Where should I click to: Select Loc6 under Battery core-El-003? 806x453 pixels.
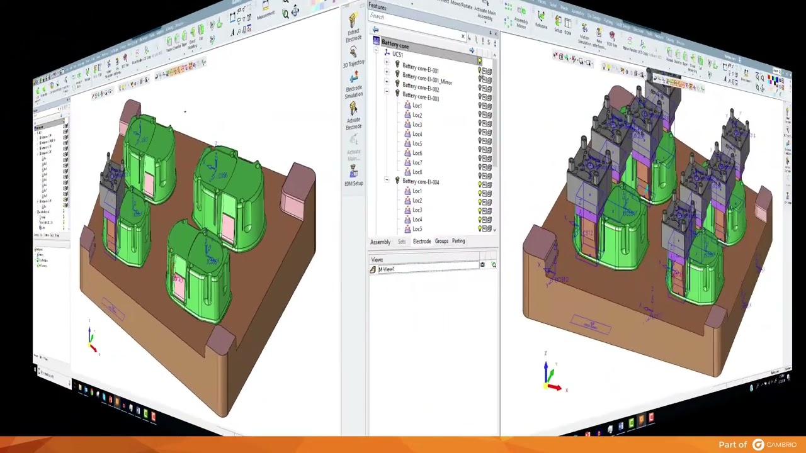[417, 153]
